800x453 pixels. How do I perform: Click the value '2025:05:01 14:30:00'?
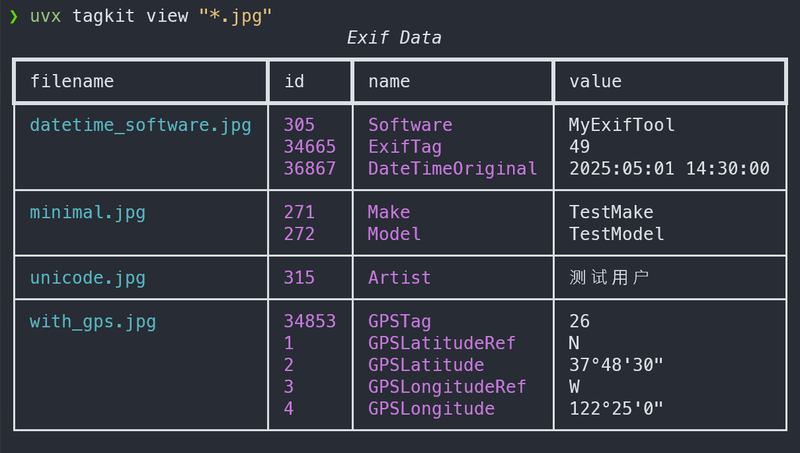pos(669,169)
